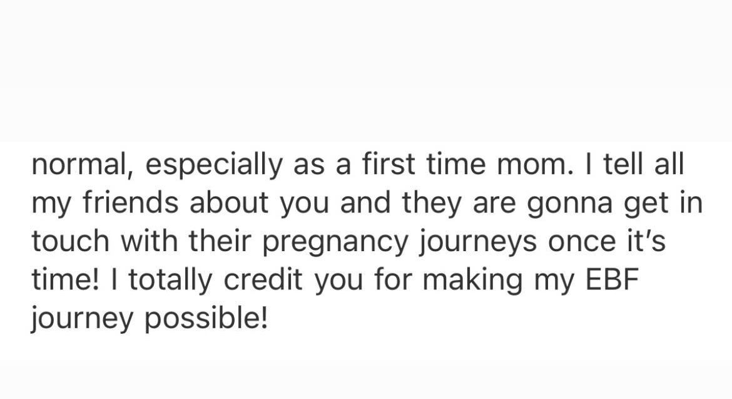Click the word "with" in the third line
732x399 pixels.
tap(149, 241)
